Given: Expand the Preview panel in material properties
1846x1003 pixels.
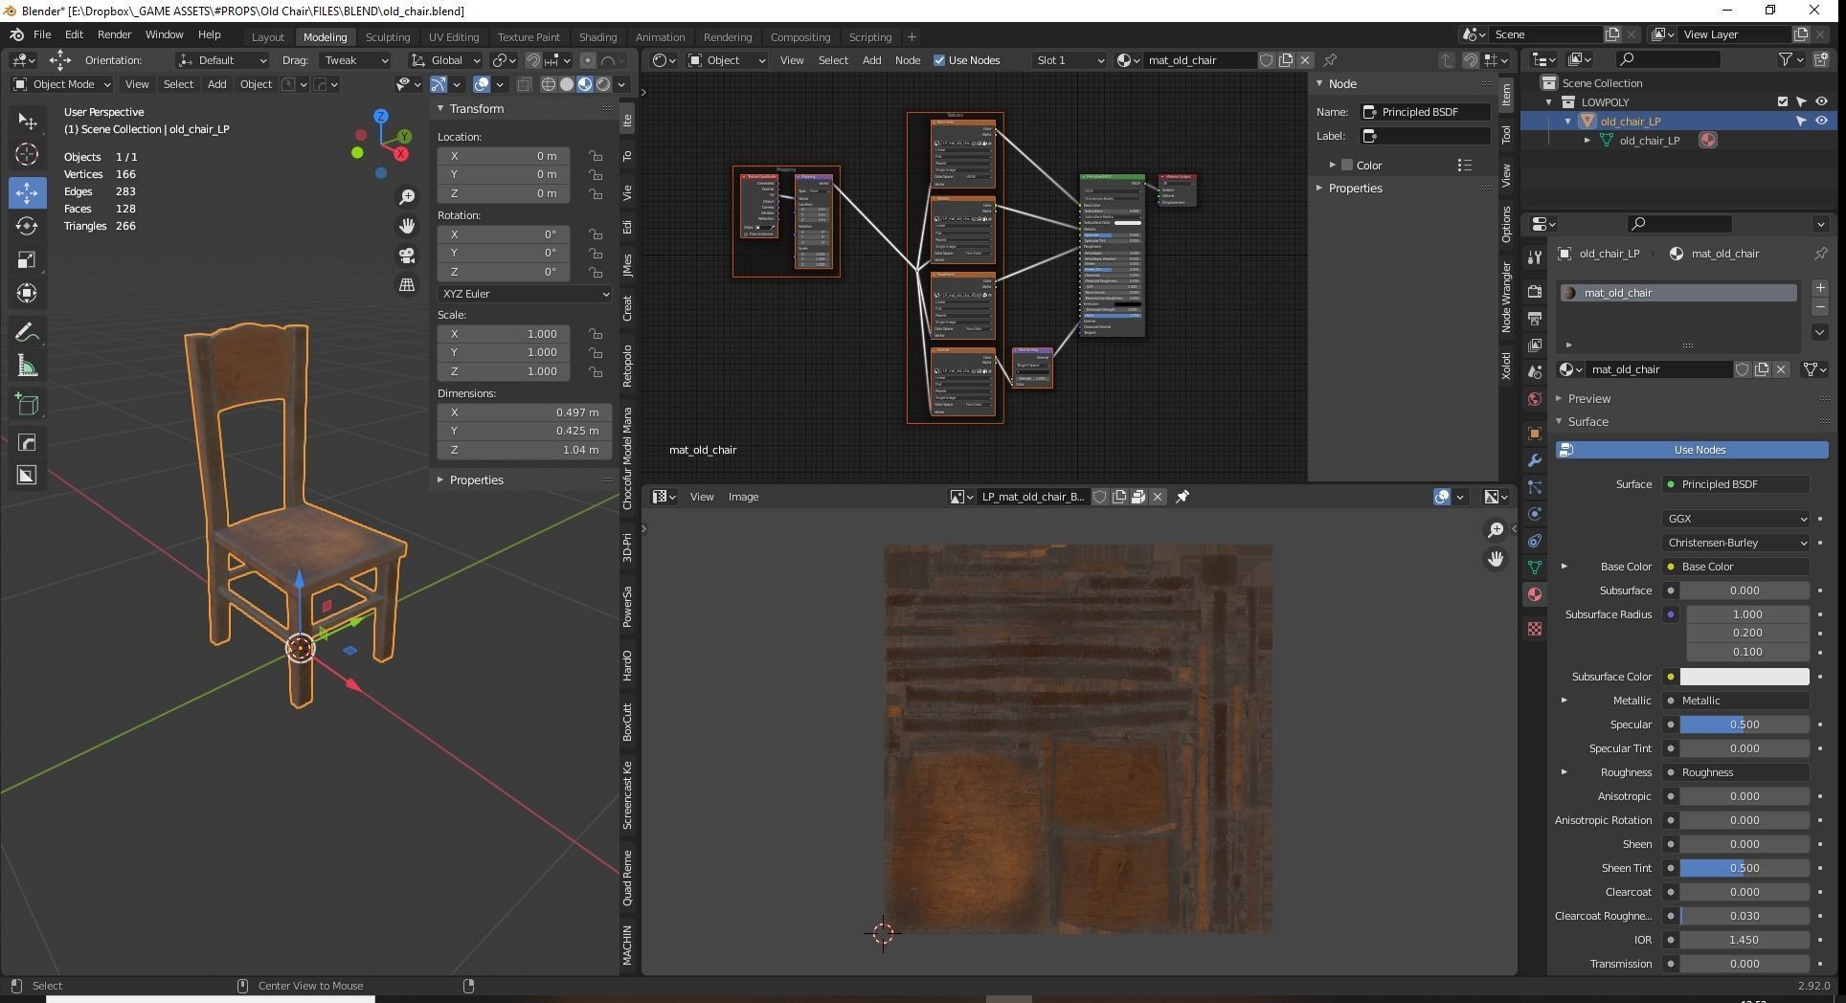Looking at the screenshot, I should pos(1589,398).
